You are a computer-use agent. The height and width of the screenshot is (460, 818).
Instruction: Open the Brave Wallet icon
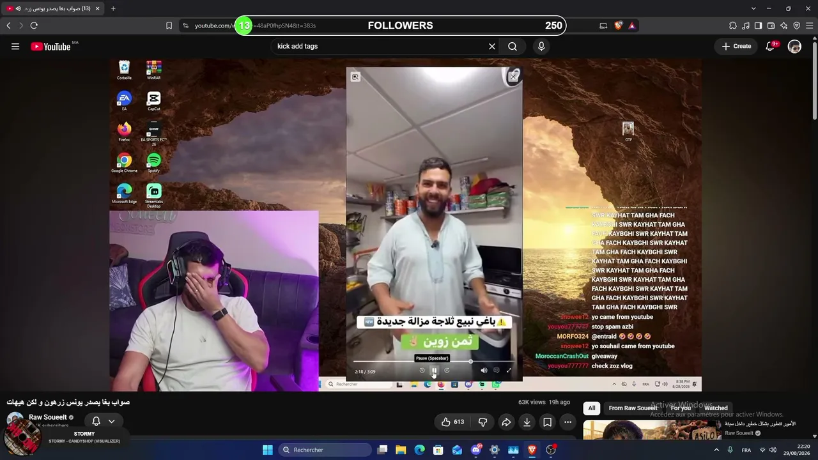[771, 26]
